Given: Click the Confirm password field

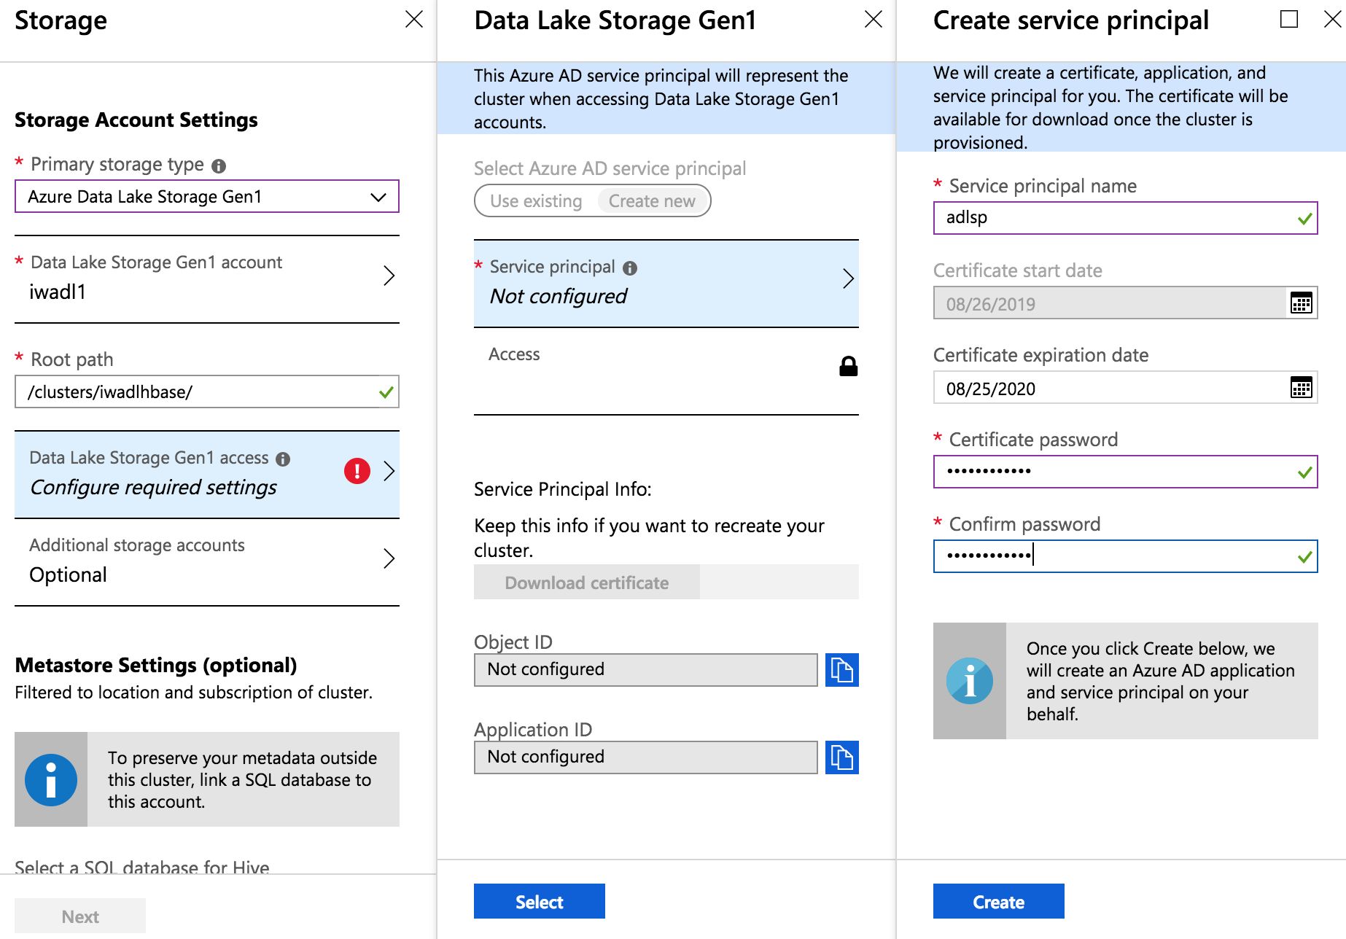Looking at the screenshot, I should point(1126,556).
